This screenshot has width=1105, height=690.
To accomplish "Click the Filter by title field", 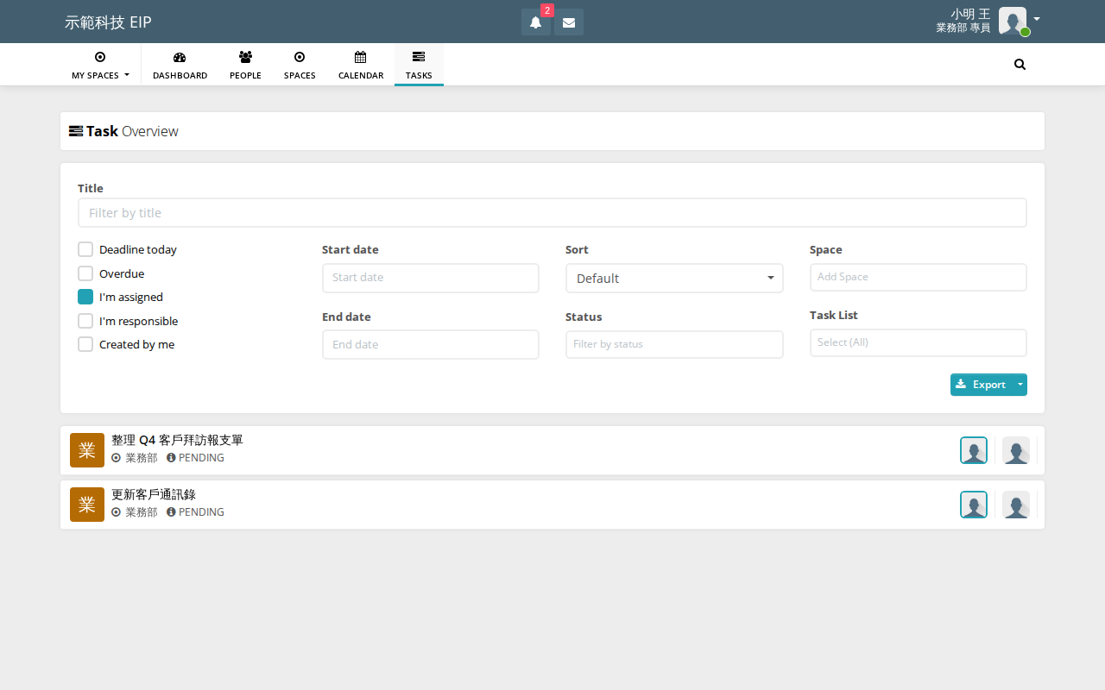I will click(552, 213).
